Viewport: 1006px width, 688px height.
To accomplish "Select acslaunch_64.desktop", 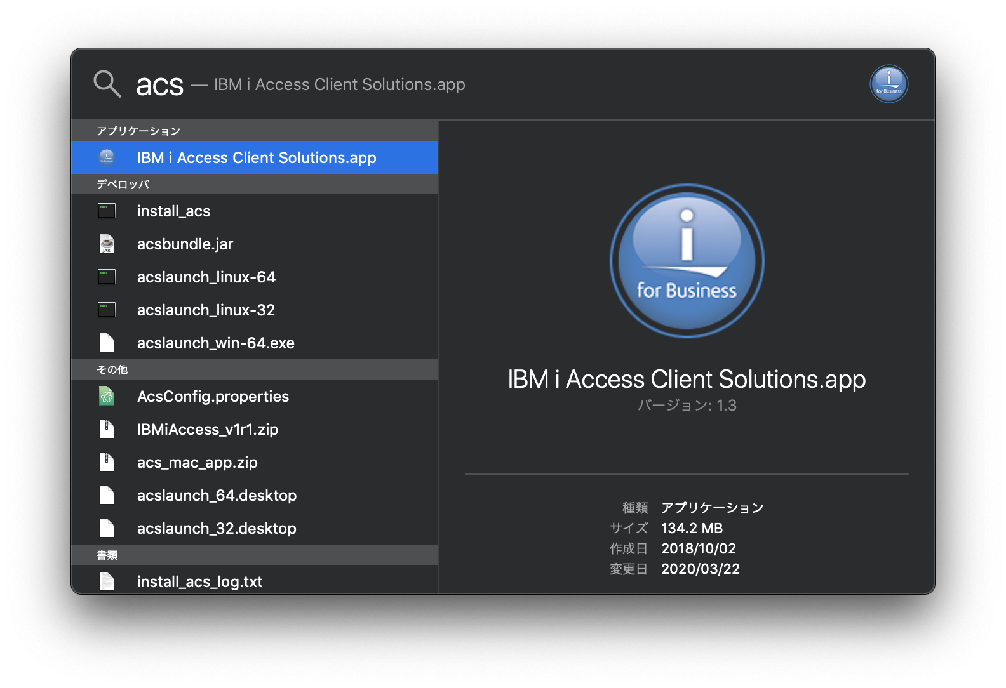I will coord(255,495).
